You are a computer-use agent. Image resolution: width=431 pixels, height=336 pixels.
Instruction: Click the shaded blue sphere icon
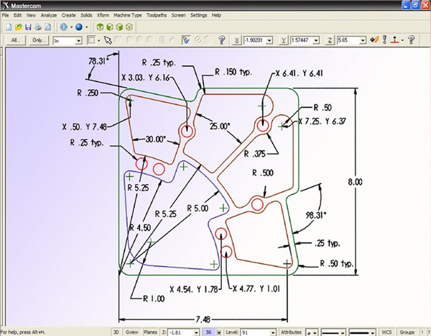tap(78, 27)
